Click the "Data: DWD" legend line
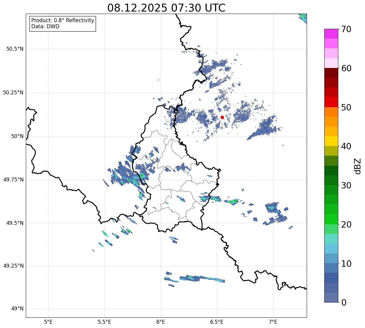365x328 pixels. pyautogui.click(x=46, y=26)
